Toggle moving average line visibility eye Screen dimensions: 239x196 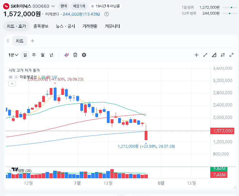[x=11, y=77]
